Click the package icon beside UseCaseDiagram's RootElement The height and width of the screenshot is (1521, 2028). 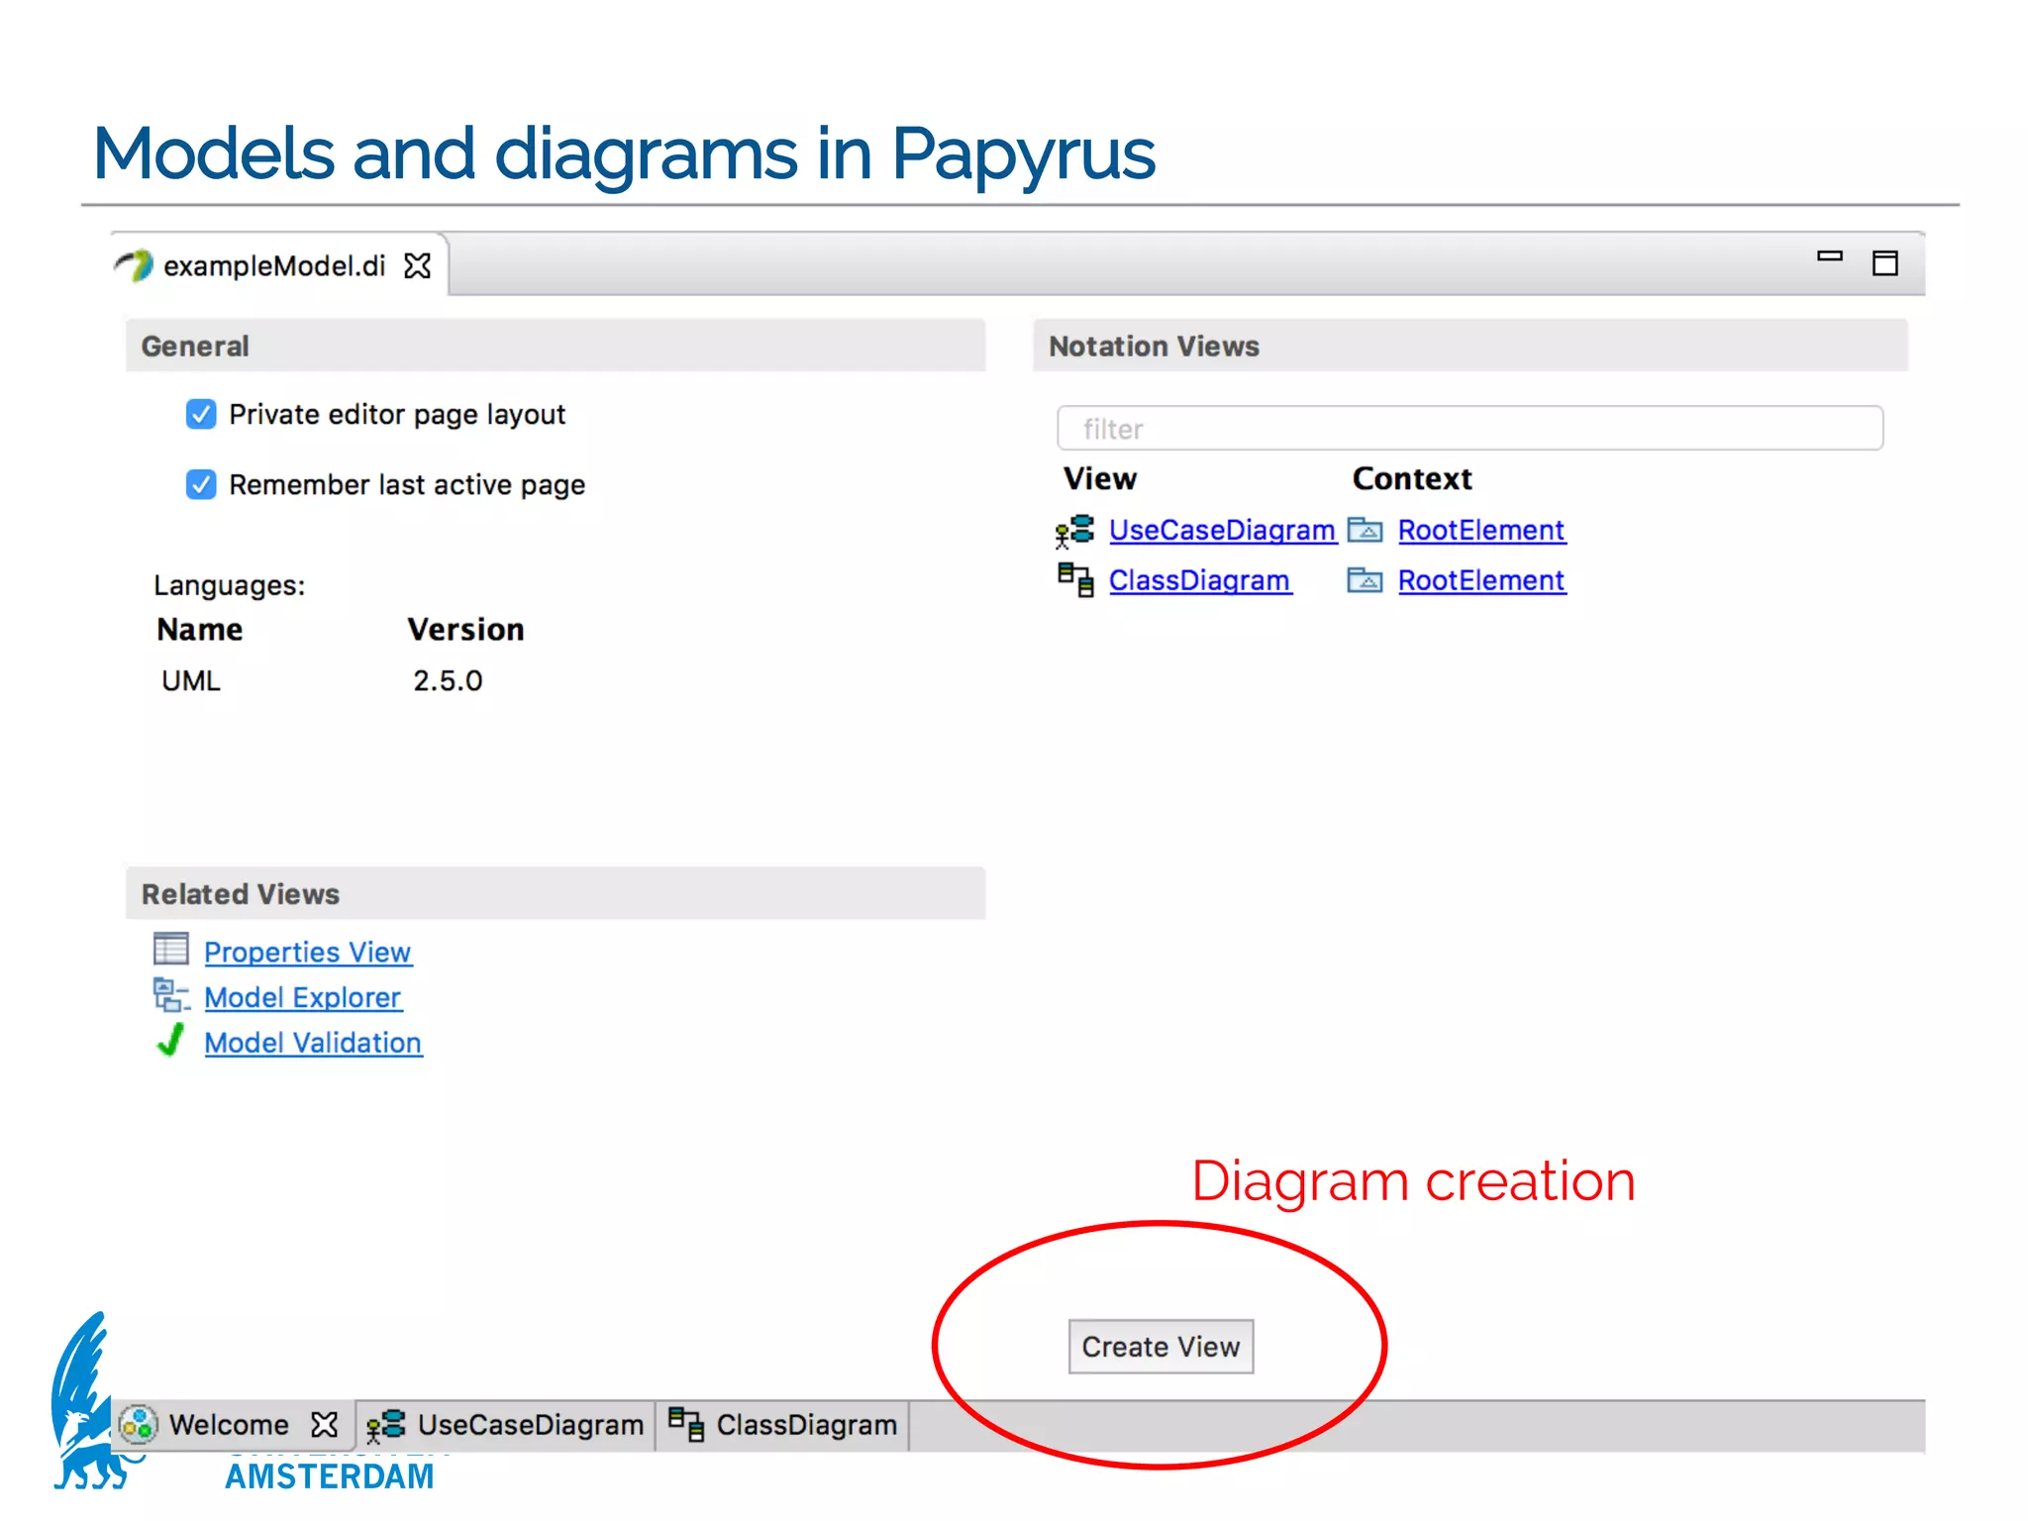coord(1365,531)
